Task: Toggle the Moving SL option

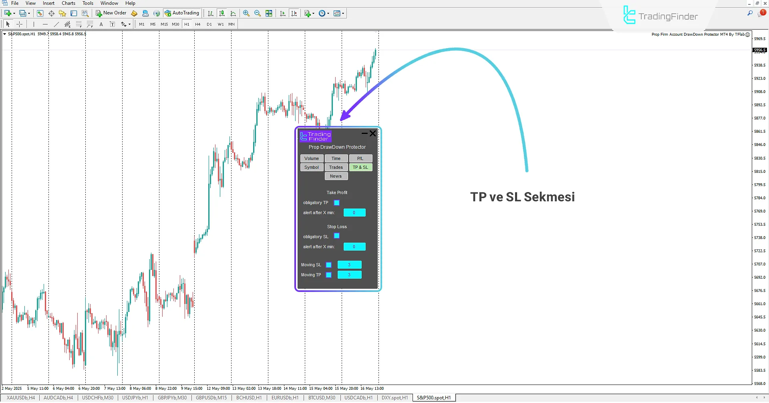Action: pyautogui.click(x=329, y=265)
